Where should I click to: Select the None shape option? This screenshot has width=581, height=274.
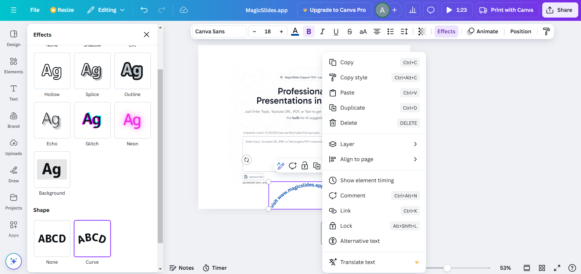pyautogui.click(x=52, y=239)
